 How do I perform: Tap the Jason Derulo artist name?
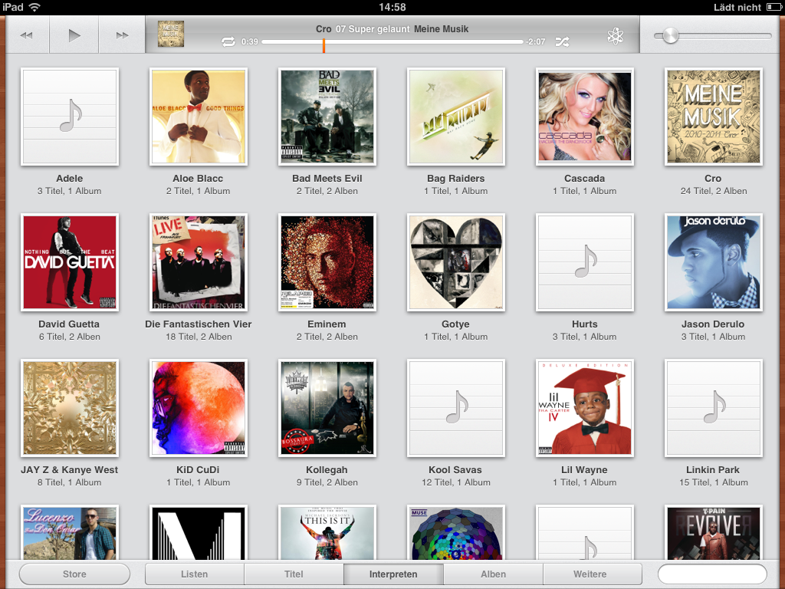point(713,324)
